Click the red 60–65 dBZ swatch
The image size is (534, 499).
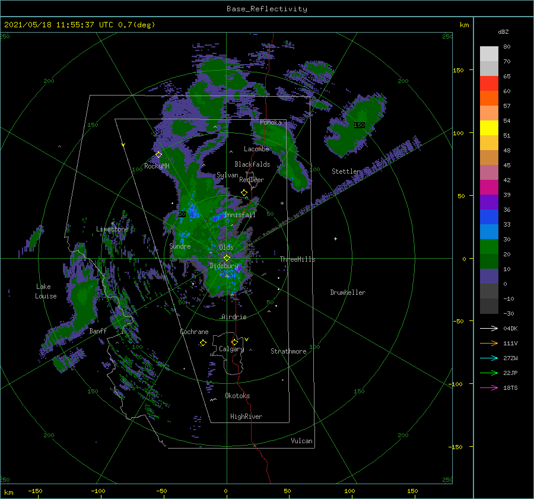click(x=489, y=84)
